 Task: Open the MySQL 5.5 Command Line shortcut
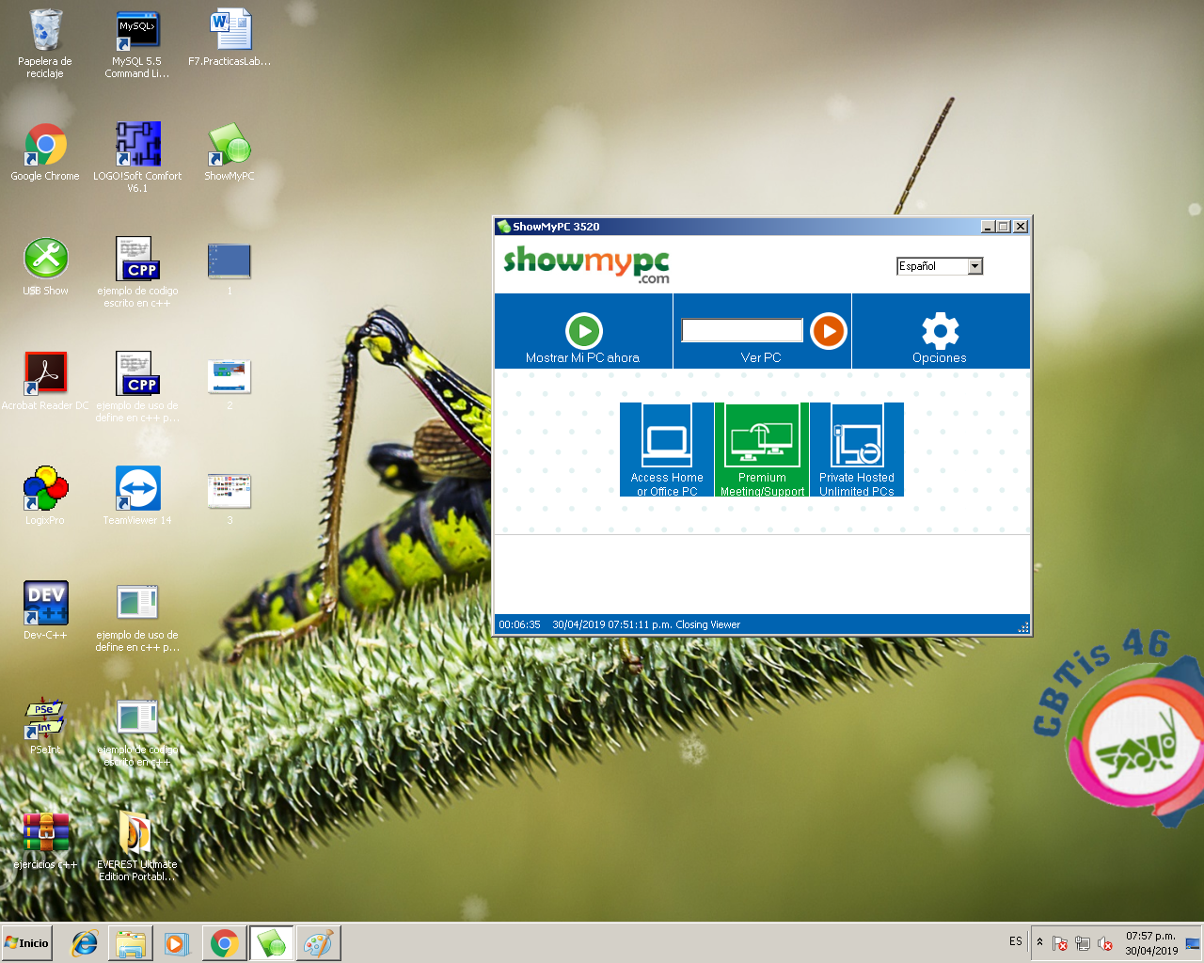pyautogui.click(x=137, y=29)
